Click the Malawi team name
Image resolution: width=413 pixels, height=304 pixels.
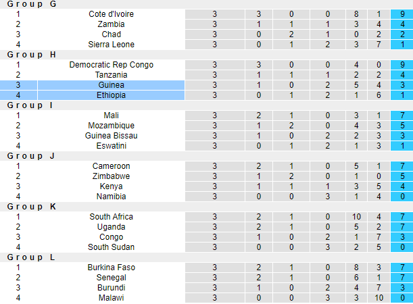click(x=111, y=298)
